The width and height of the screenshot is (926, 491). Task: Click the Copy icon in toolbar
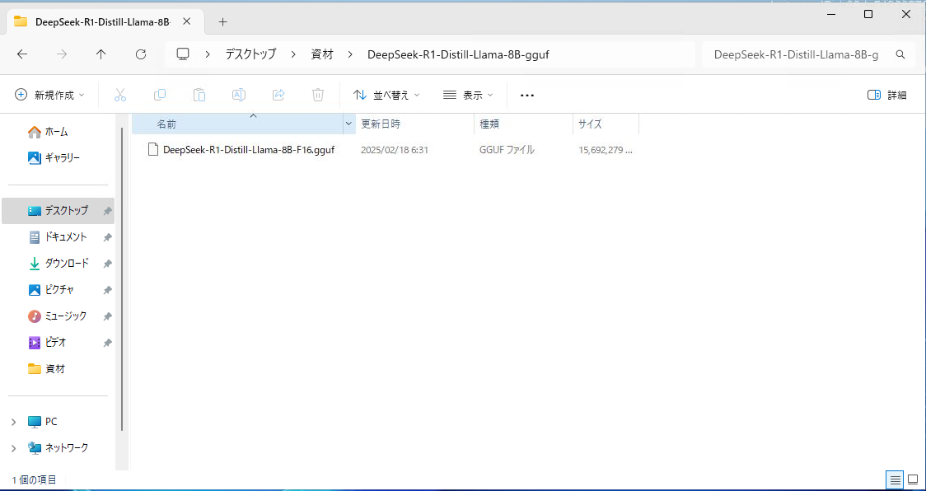click(160, 95)
